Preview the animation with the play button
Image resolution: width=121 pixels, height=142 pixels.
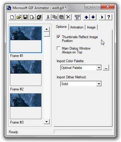point(102,17)
